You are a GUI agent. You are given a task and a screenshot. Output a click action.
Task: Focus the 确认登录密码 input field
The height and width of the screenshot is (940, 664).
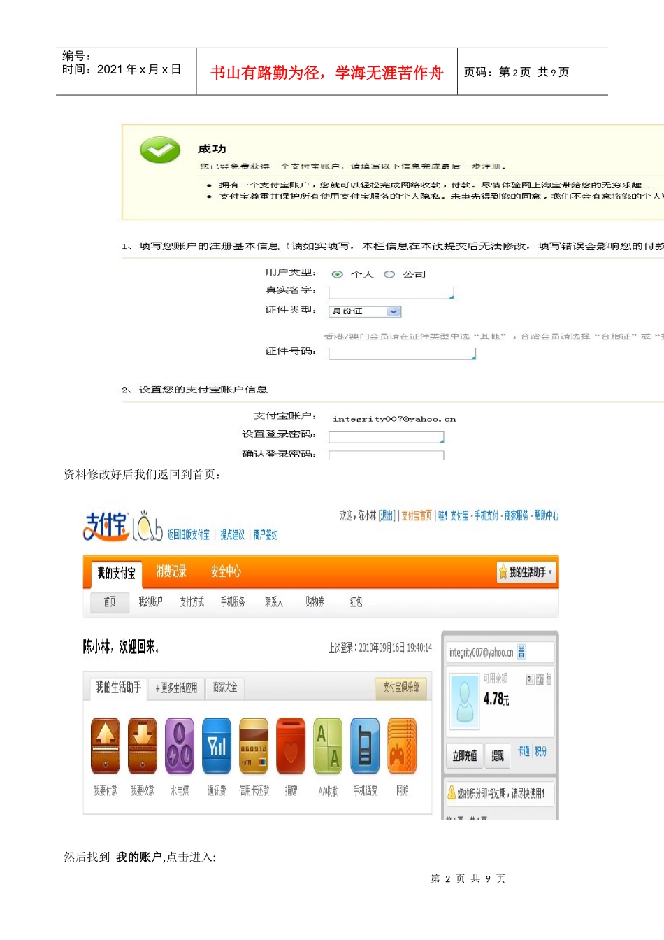387,455
